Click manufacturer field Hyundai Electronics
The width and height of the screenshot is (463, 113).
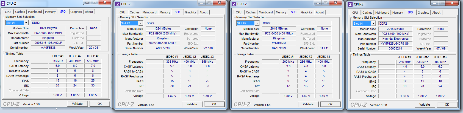point(395,39)
